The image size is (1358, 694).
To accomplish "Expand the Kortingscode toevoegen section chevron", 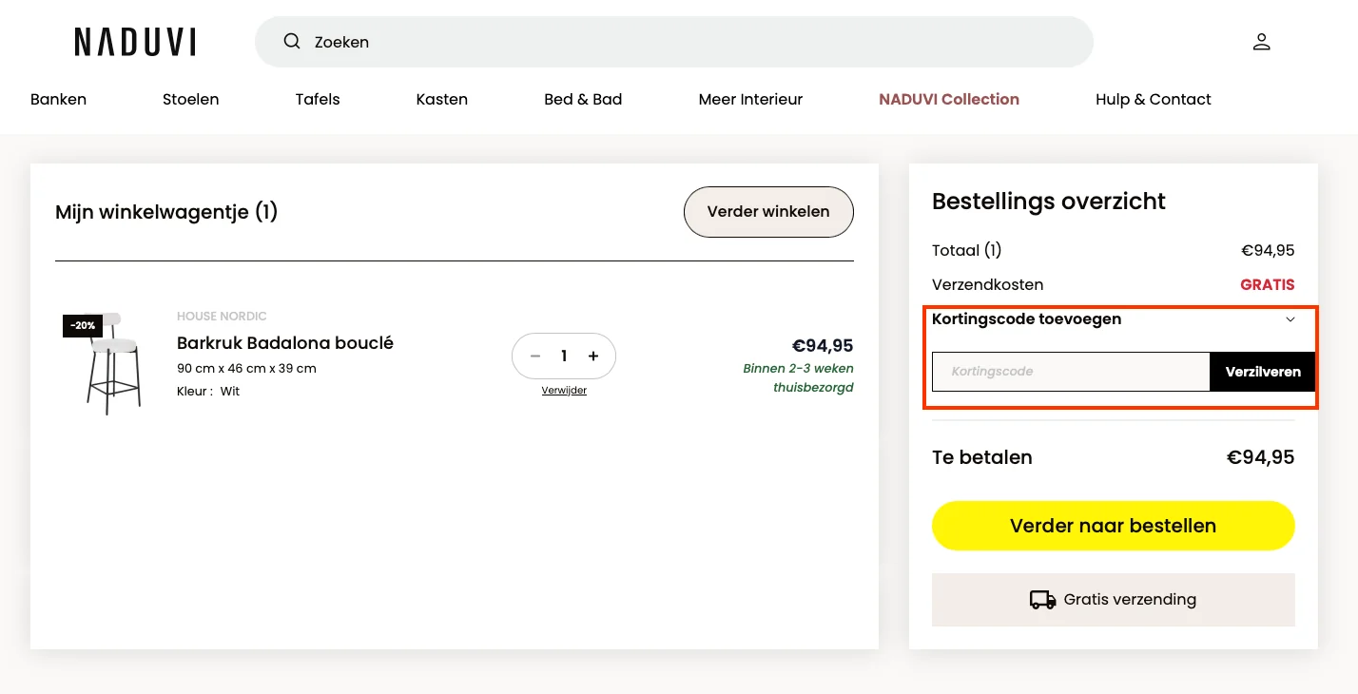I will click(x=1290, y=319).
